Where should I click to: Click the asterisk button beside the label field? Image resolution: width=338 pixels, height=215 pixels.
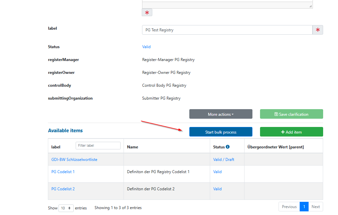pyautogui.click(x=318, y=30)
